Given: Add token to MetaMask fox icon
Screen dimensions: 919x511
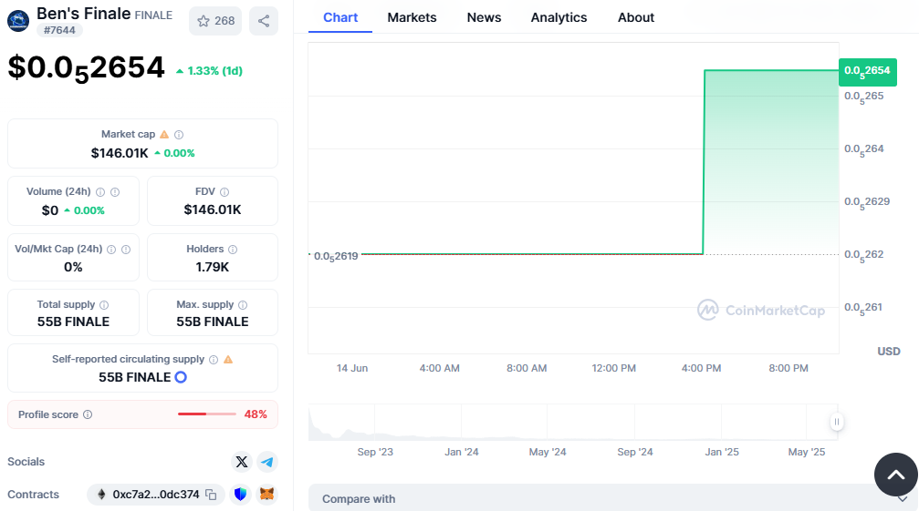Looking at the screenshot, I should (266, 495).
